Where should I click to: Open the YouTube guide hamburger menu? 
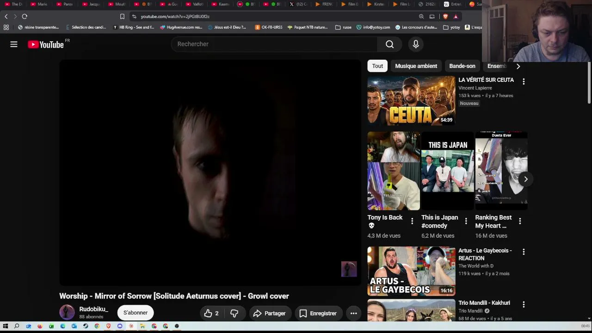(x=14, y=44)
